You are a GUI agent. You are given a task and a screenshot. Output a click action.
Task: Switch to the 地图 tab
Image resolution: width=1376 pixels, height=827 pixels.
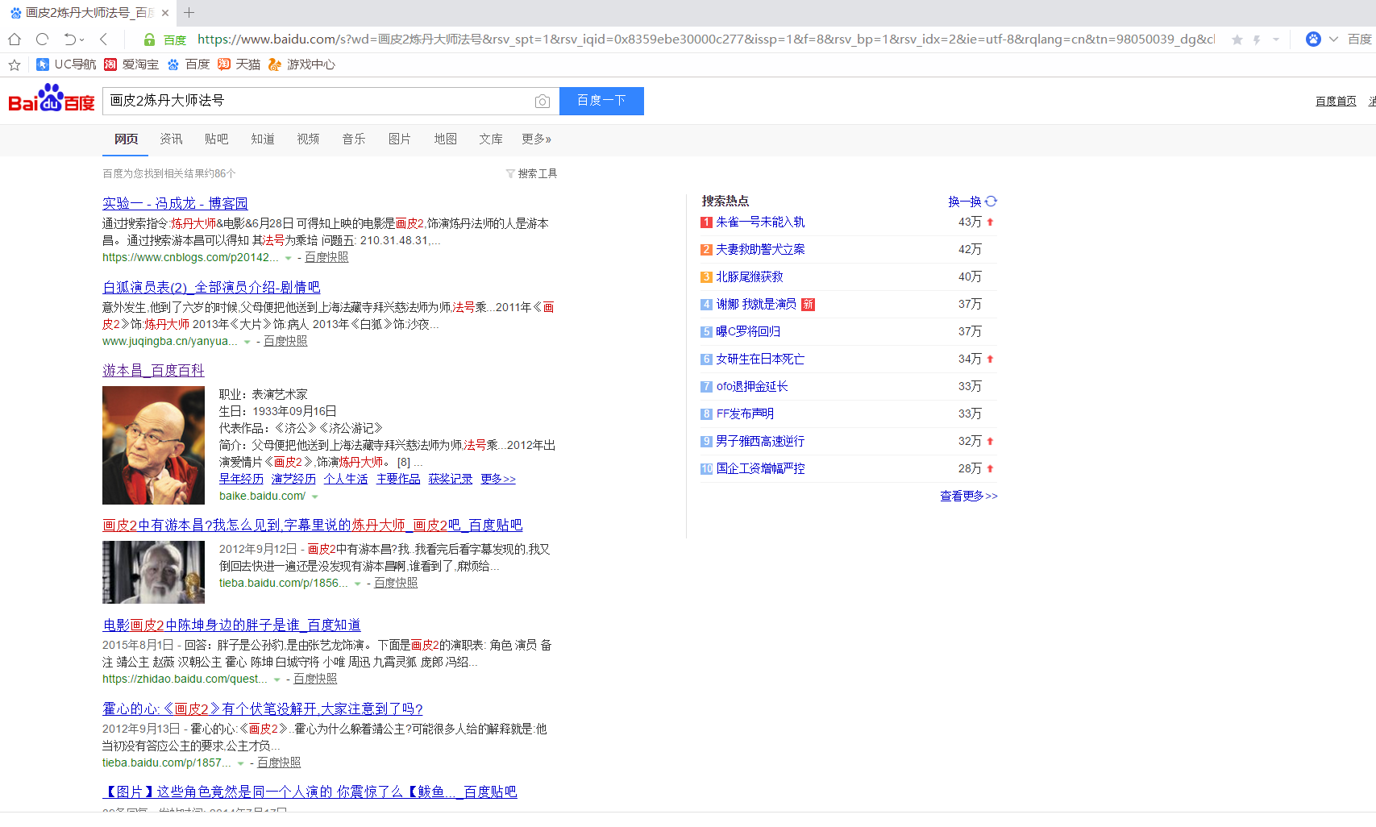pyautogui.click(x=446, y=139)
